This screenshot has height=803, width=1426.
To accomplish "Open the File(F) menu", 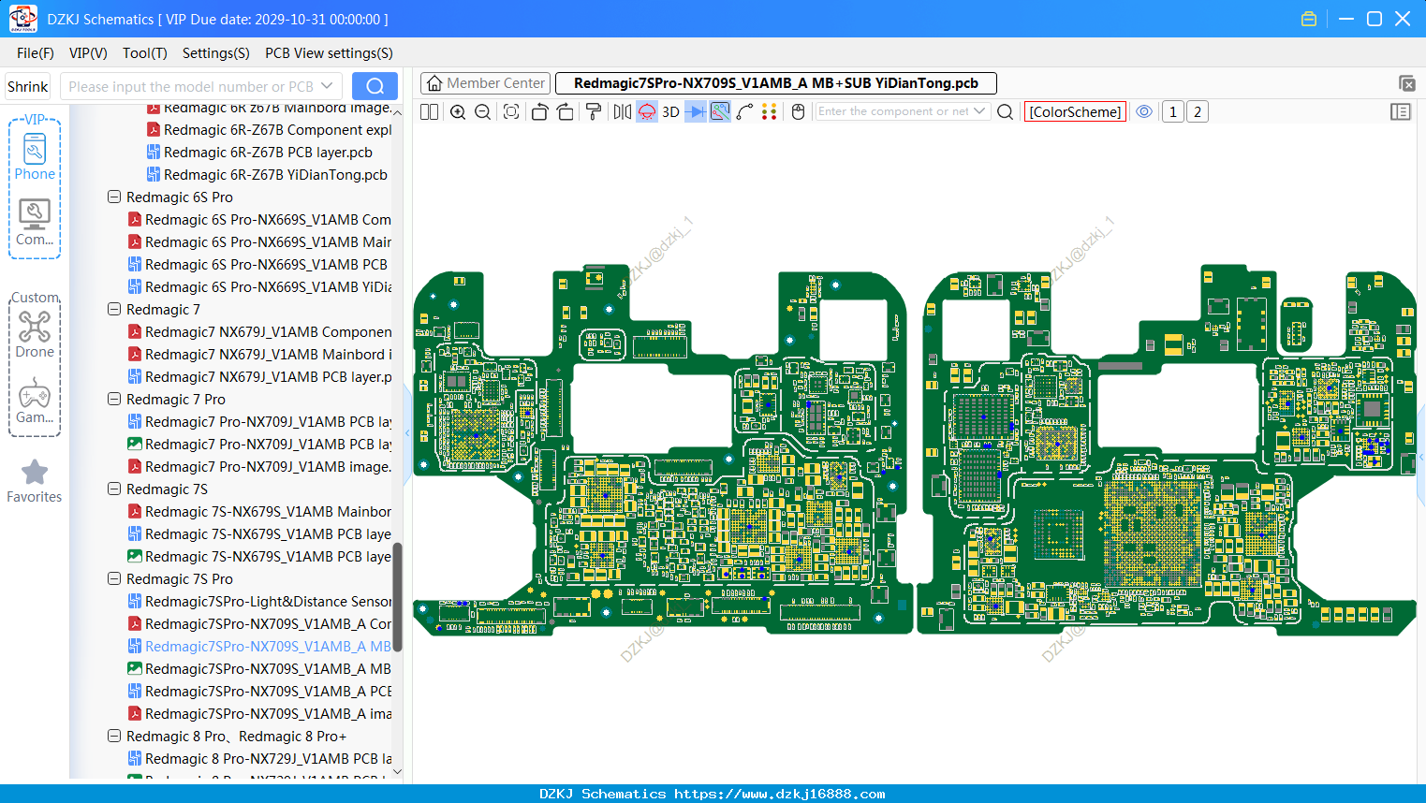I will pos(36,53).
